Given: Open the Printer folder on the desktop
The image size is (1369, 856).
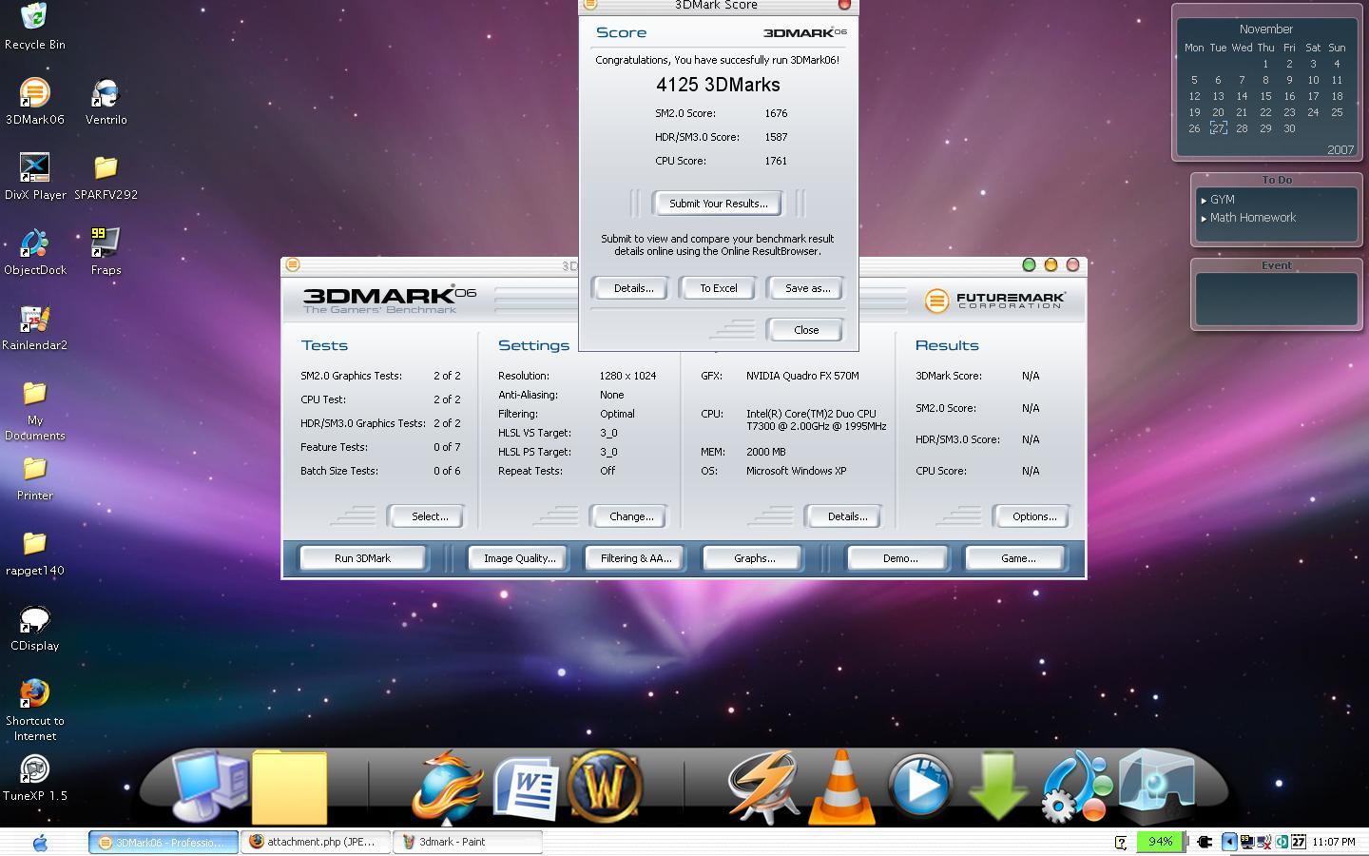Looking at the screenshot, I should [34, 477].
